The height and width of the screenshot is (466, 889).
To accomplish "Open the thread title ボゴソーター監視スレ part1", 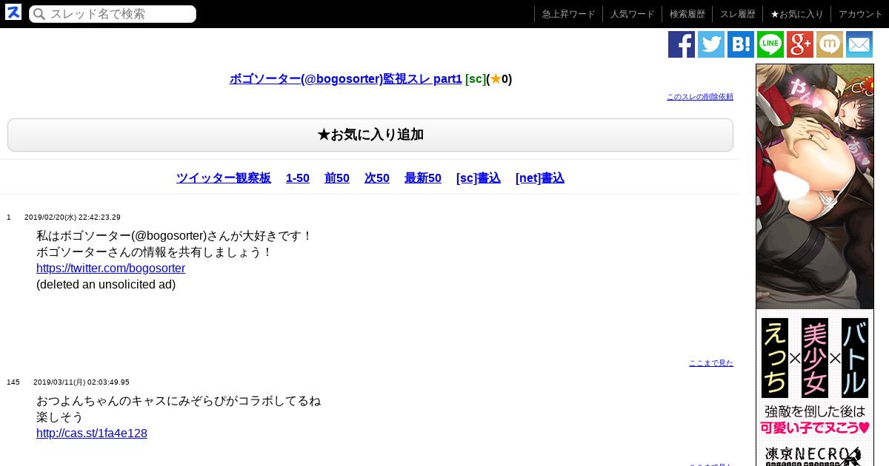I will (346, 79).
